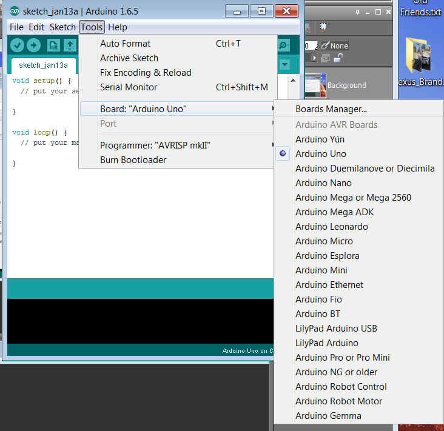The height and width of the screenshot is (431, 444).
Task: Select Arduino Pro or Pro Mini board
Action: click(358, 358)
